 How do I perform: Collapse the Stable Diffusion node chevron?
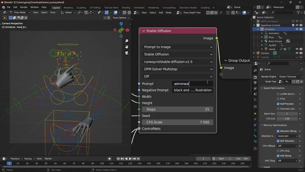[143, 31]
